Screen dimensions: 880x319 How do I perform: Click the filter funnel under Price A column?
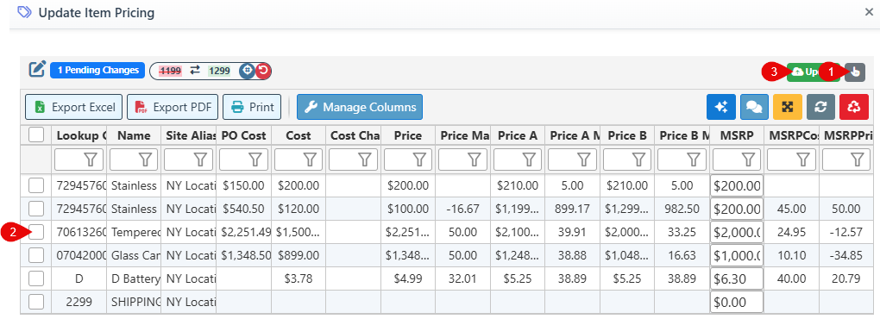[529, 160]
